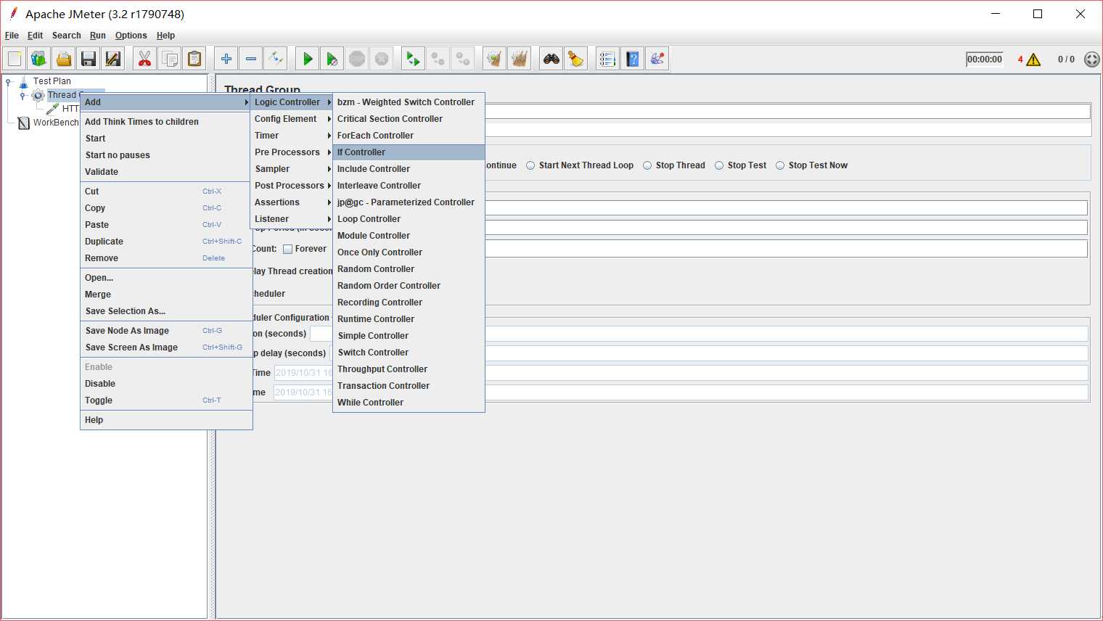Click the grey Stop test icon
1103x621 pixels.
[357, 59]
